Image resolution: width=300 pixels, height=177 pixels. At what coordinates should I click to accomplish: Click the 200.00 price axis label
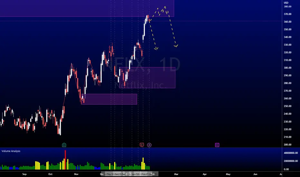pyautogui.click(x=287, y=144)
